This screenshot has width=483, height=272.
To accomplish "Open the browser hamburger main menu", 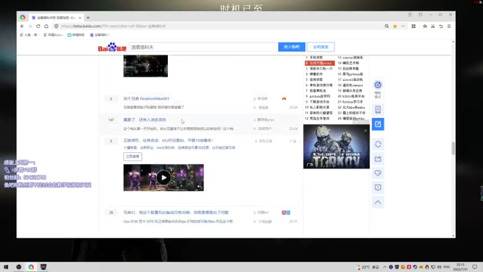I will [449, 26].
